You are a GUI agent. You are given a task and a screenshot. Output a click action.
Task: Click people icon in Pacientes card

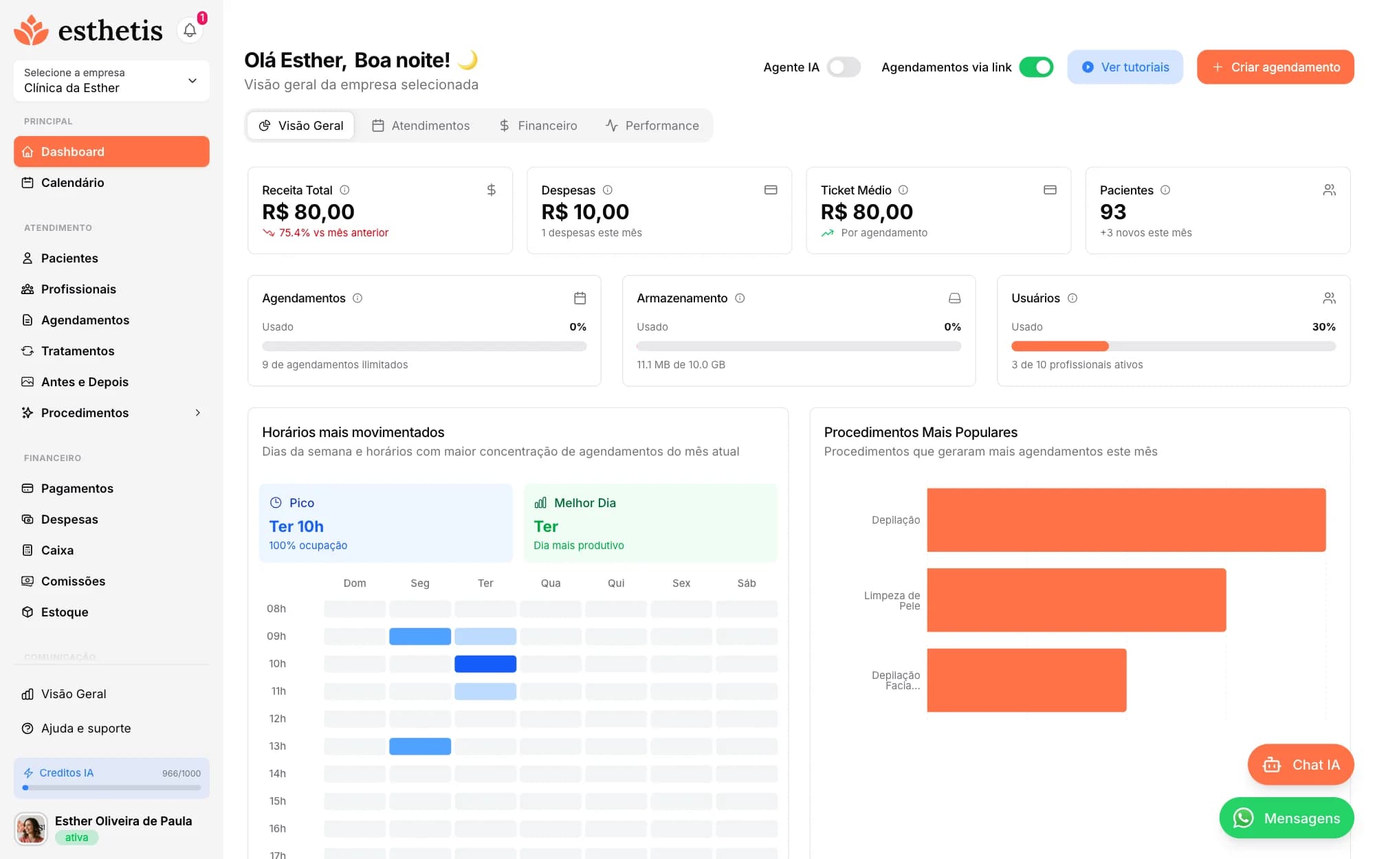[1329, 190]
